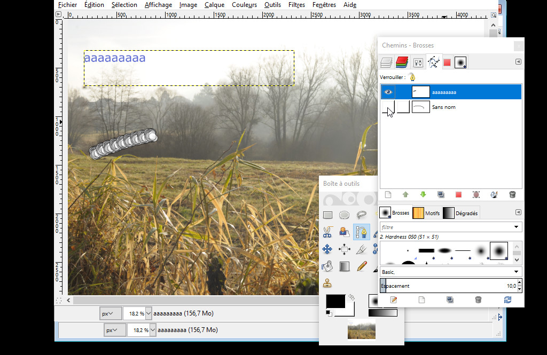
Task: Open the px unit dropdown in lower status bar
Action: click(115, 330)
